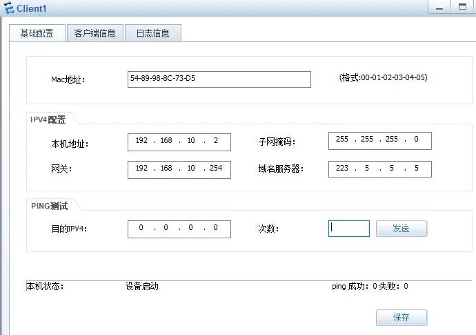
Task: Click the 本机地址 IP field
Action: click(x=179, y=142)
